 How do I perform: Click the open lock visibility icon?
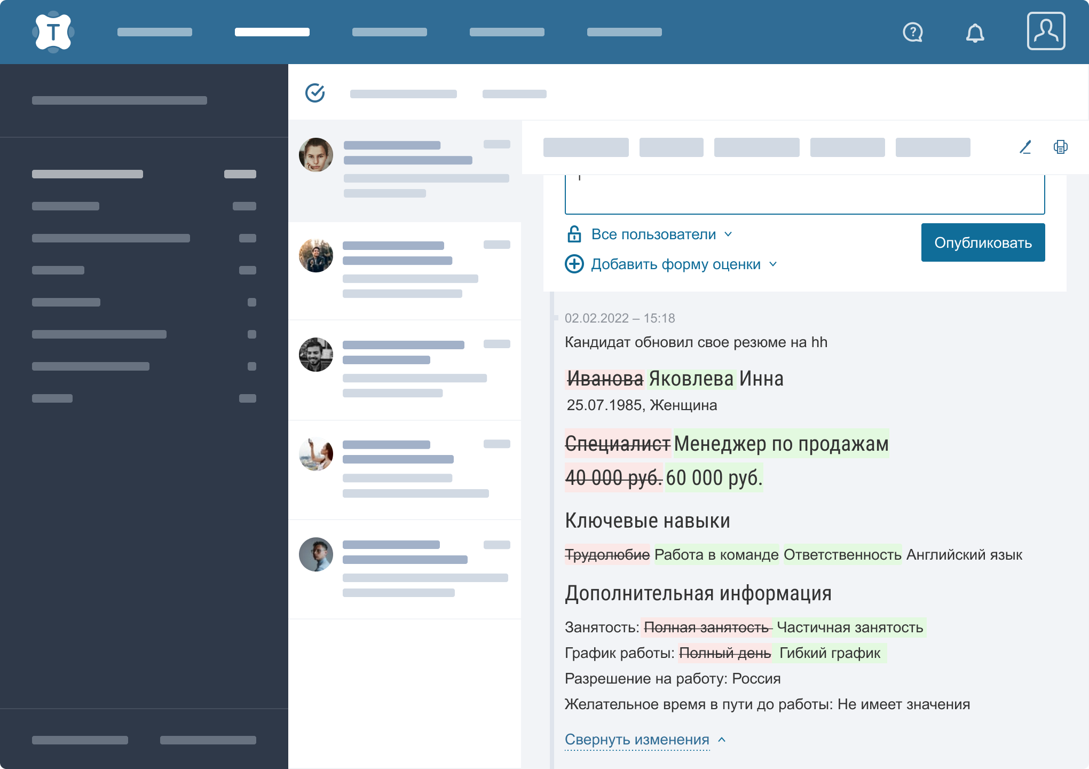point(574,234)
